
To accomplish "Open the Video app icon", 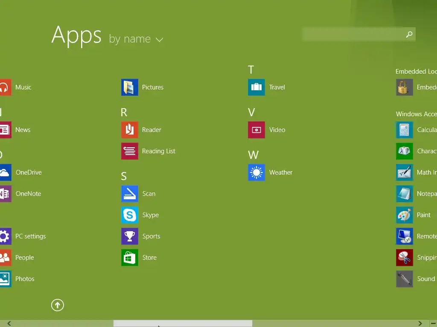I will click(256, 130).
